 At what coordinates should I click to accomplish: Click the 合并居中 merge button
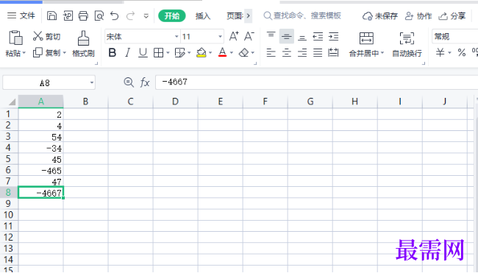[366, 44]
